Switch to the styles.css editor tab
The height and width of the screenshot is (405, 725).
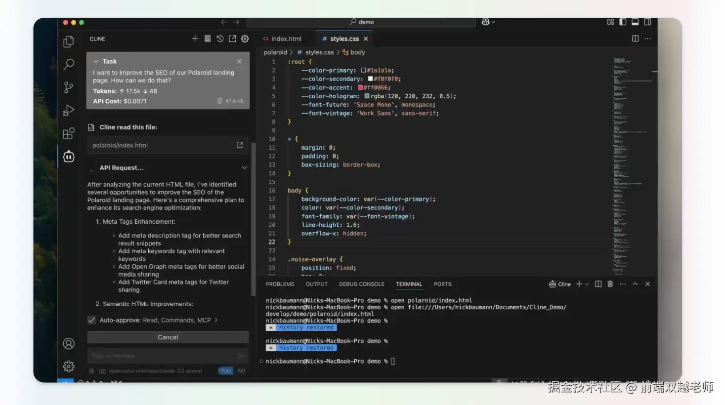pyautogui.click(x=344, y=39)
